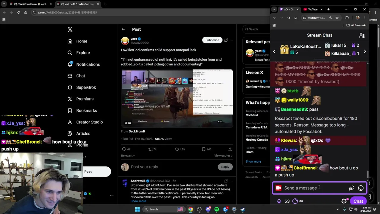Open tab search dropdown in the Twitch window

274,10
